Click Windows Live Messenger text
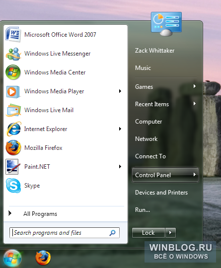This screenshot has height=268, width=221. click(57, 54)
